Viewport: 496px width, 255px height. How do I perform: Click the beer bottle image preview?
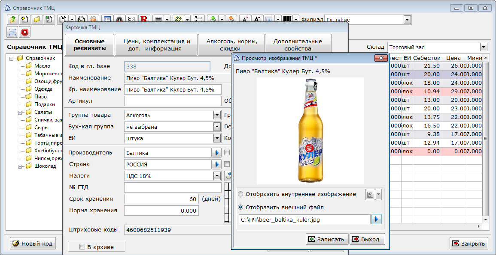[310, 131]
